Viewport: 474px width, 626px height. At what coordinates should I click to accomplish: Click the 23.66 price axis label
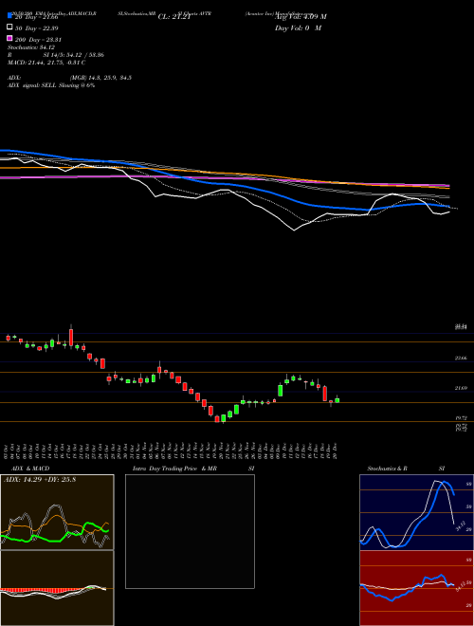point(462,359)
